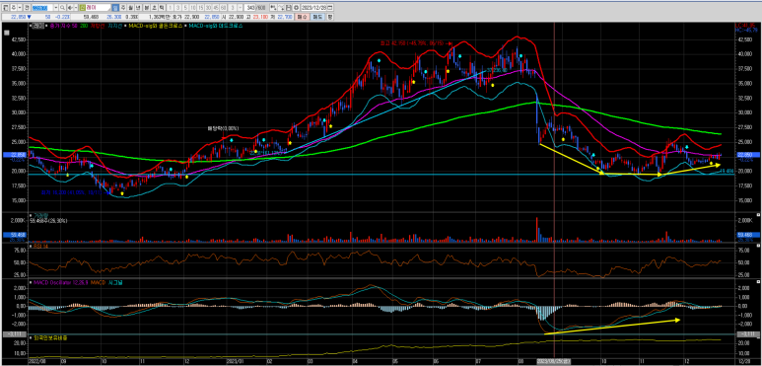Viewport: 762px width, 366px height.
Task: Choose the 60 interval button
Action: pos(223,8)
